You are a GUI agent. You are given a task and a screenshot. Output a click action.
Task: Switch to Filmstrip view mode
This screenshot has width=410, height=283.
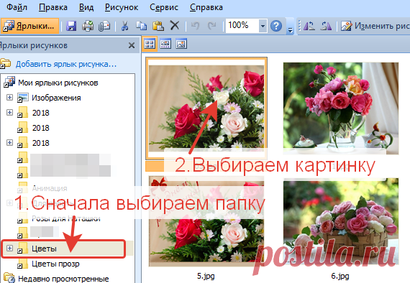coord(165,44)
